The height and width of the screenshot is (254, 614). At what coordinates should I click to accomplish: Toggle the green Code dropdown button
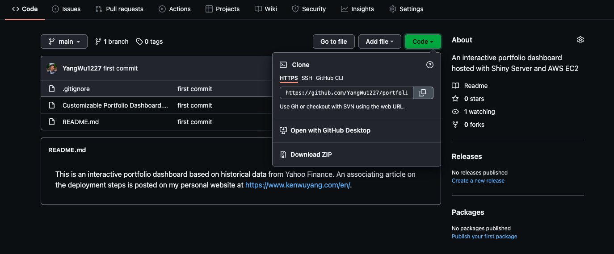423,42
